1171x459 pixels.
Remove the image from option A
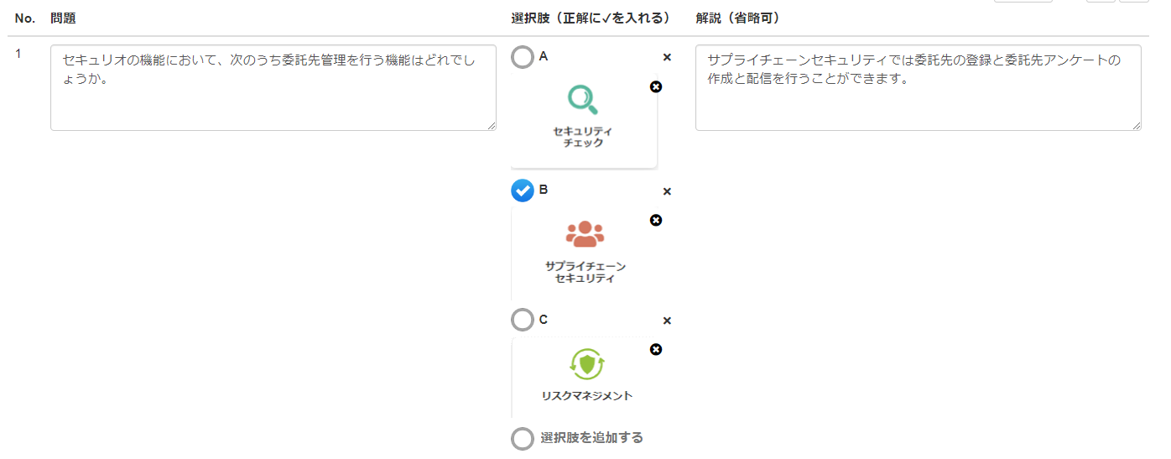click(x=656, y=86)
